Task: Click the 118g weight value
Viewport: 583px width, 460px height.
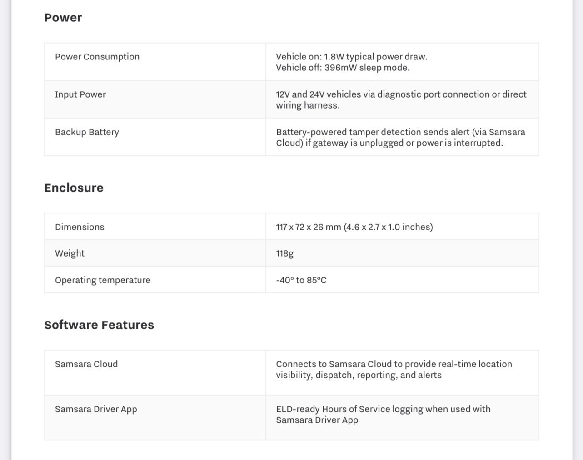Action: point(284,253)
